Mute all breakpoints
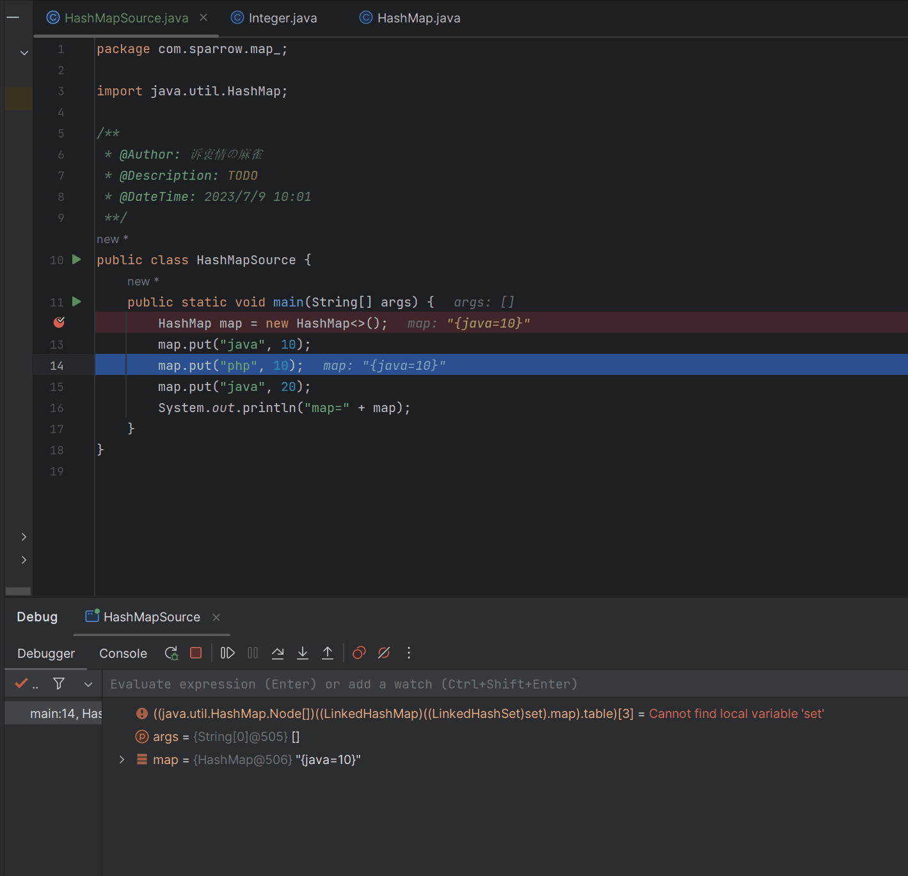The height and width of the screenshot is (876, 908). 384,653
